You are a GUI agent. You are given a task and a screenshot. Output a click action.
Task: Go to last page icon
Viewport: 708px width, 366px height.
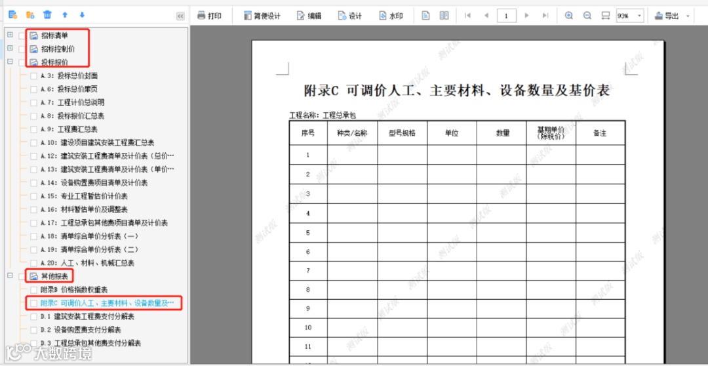pyautogui.click(x=545, y=16)
